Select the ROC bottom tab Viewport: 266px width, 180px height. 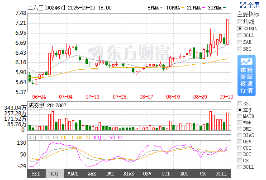coord(185,174)
